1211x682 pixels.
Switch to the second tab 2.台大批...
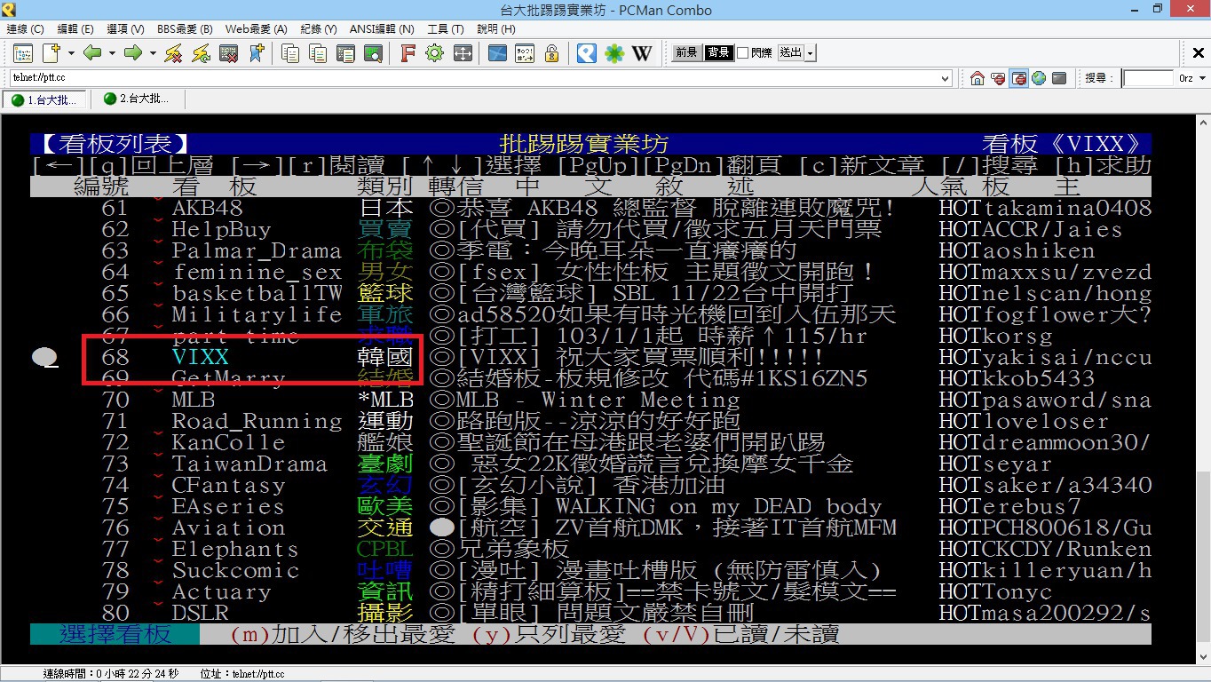pos(137,99)
